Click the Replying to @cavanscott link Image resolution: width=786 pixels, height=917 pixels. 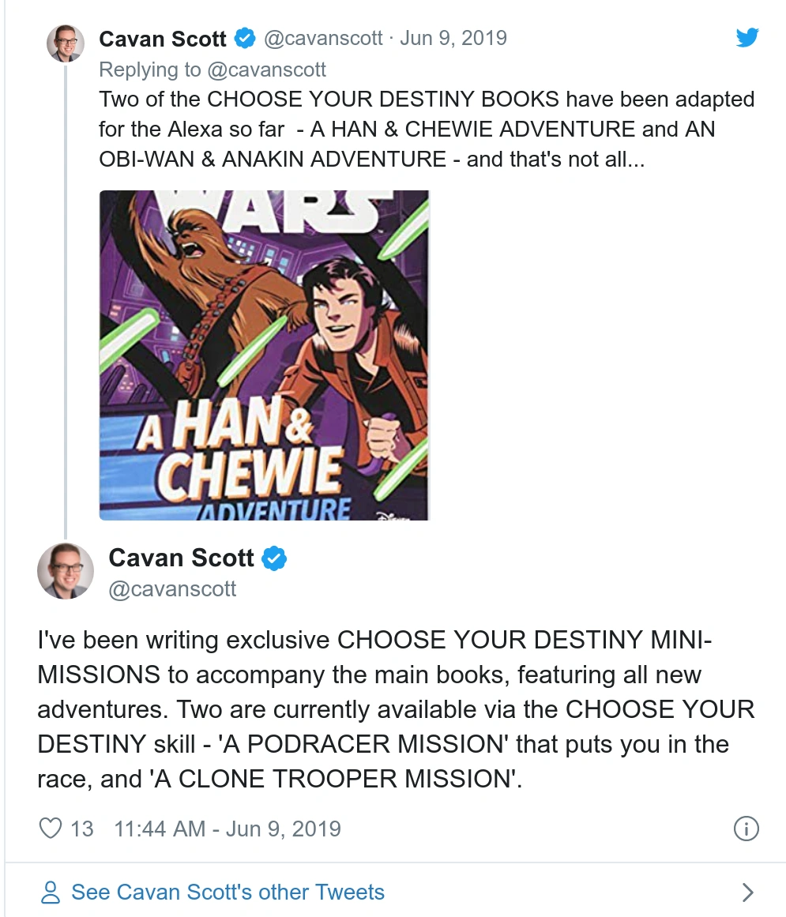[212, 70]
